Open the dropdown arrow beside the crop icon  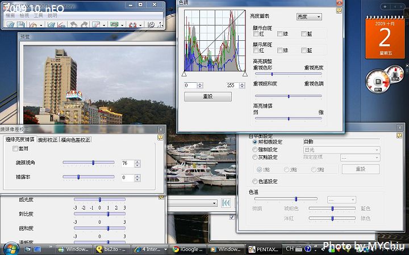pos(104,25)
